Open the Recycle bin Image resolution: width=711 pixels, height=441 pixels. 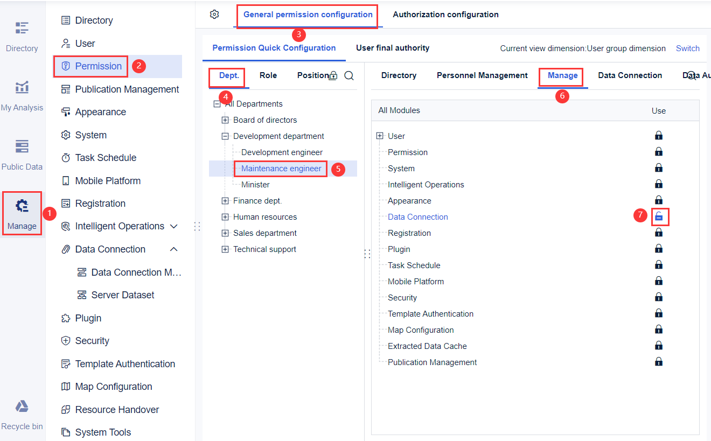point(22,415)
